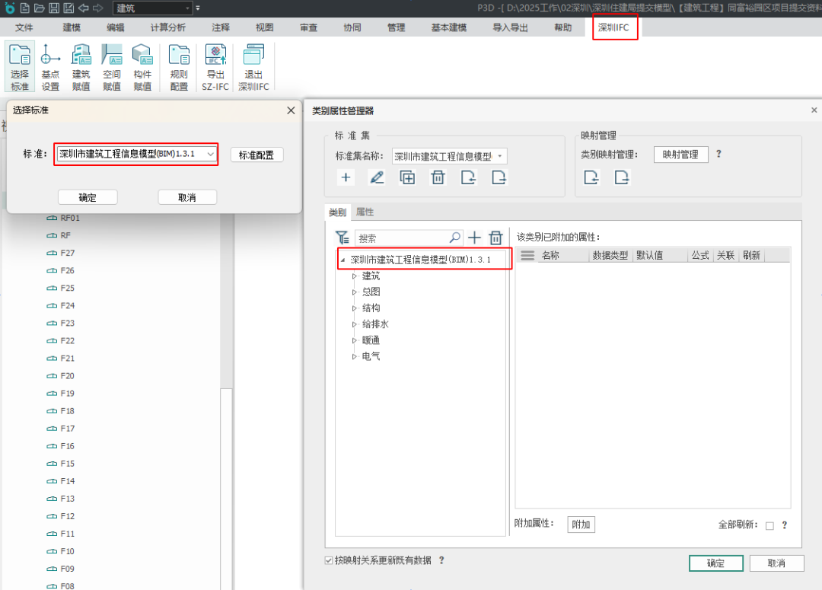Click the 标准配置 button
Image resolution: width=822 pixels, height=590 pixels.
[257, 155]
